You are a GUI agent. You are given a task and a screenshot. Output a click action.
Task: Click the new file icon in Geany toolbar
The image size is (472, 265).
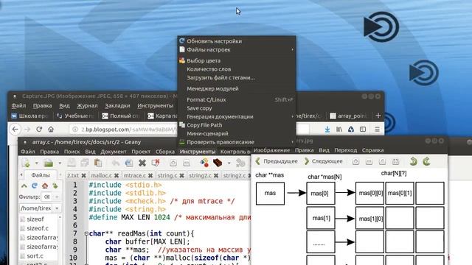pyautogui.click(x=27, y=163)
